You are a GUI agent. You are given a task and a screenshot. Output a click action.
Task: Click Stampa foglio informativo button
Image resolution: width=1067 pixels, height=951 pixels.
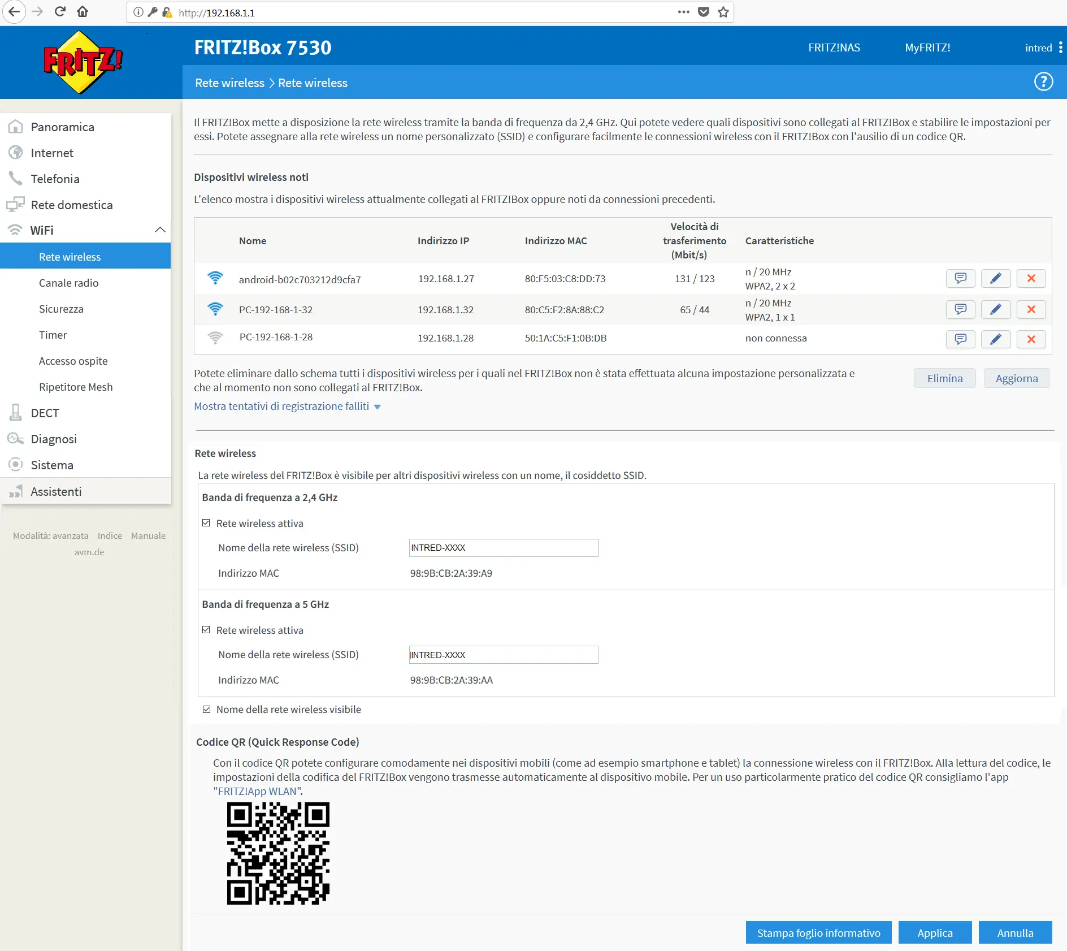818,933
